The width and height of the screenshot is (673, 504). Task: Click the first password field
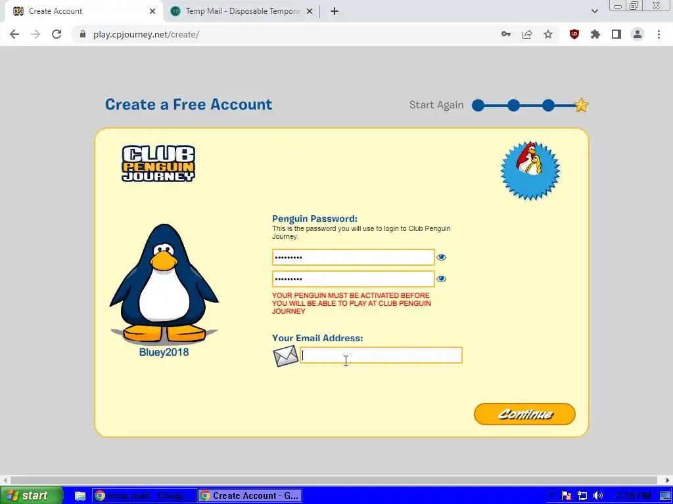(x=353, y=257)
